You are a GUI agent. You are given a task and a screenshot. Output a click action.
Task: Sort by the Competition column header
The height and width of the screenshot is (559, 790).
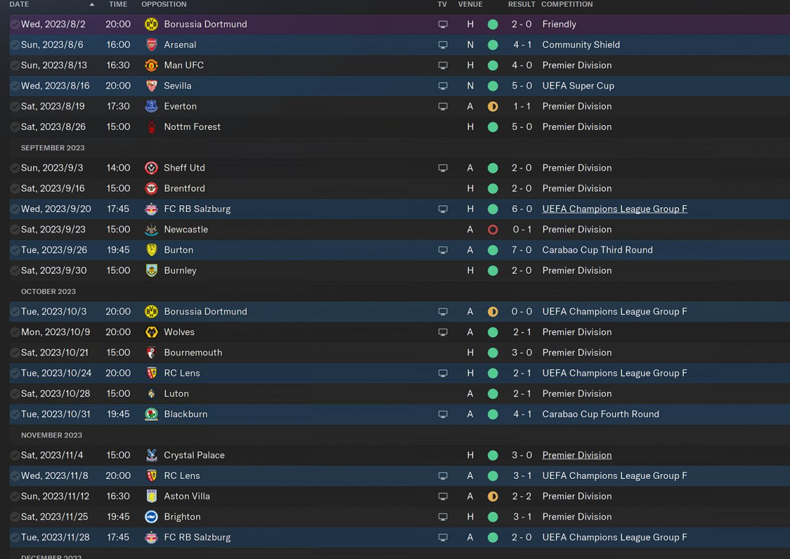(x=567, y=4)
